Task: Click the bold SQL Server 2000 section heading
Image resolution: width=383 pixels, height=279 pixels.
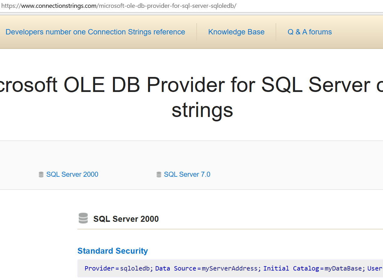Action: tap(126, 219)
